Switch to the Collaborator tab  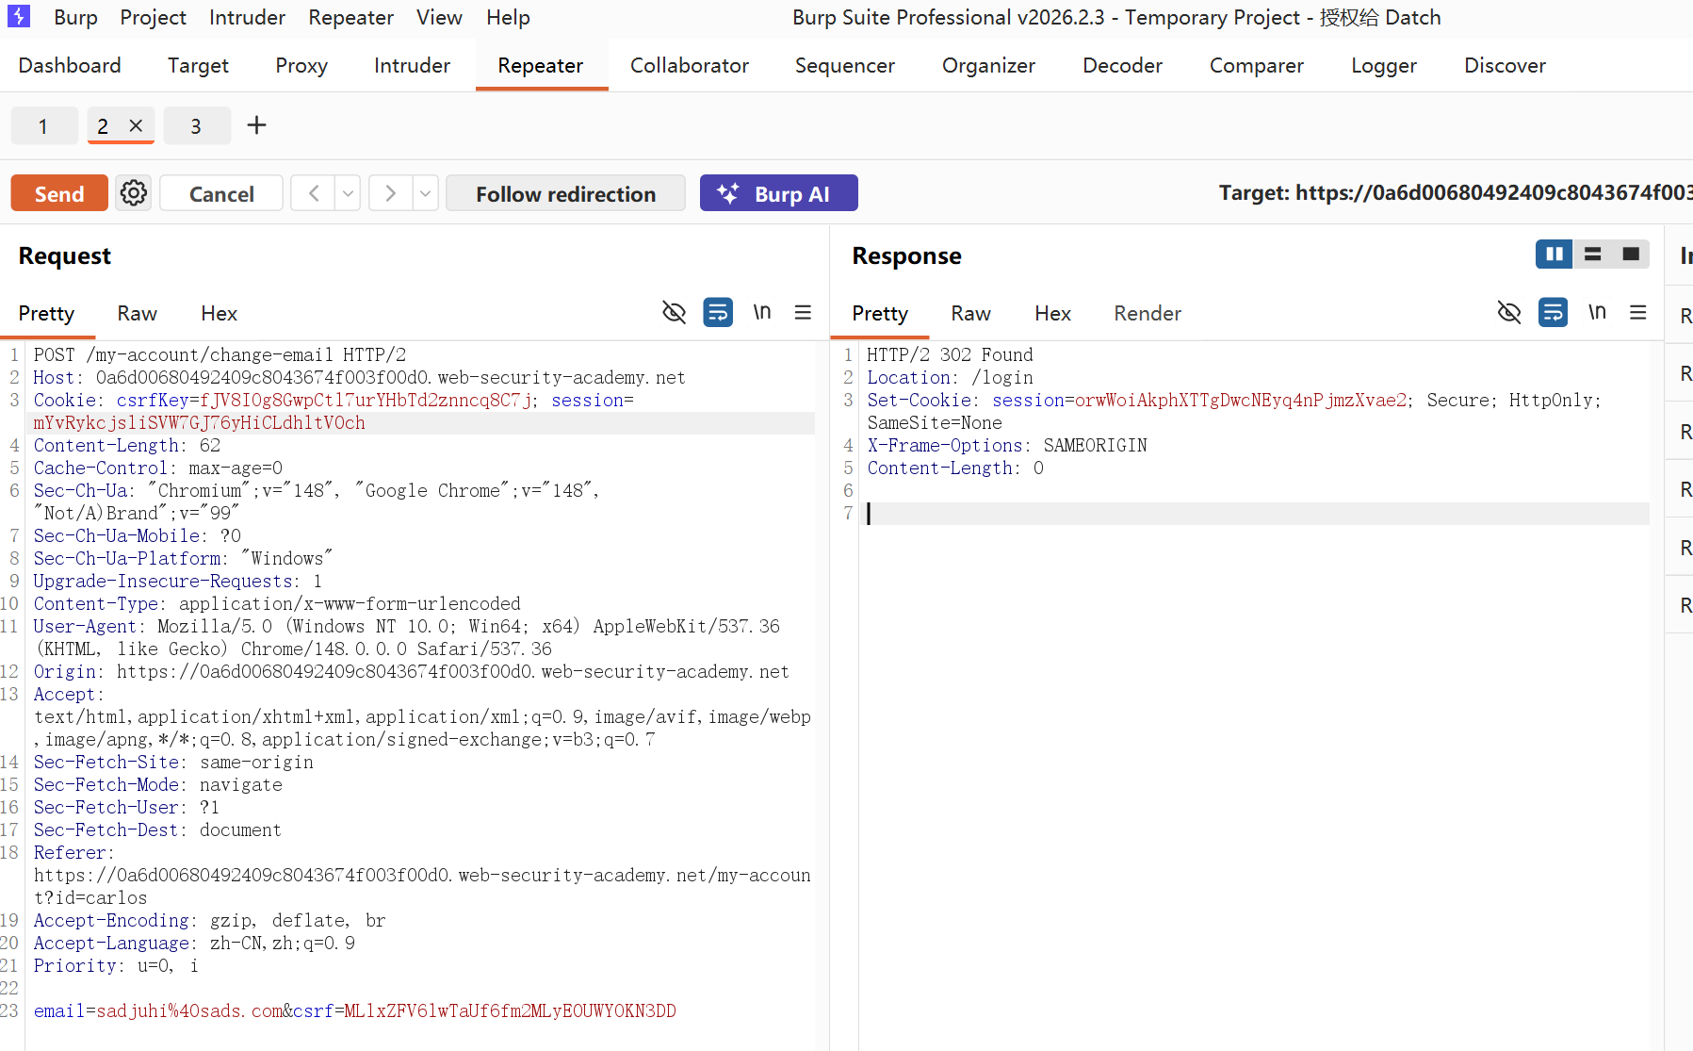click(690, 65)
